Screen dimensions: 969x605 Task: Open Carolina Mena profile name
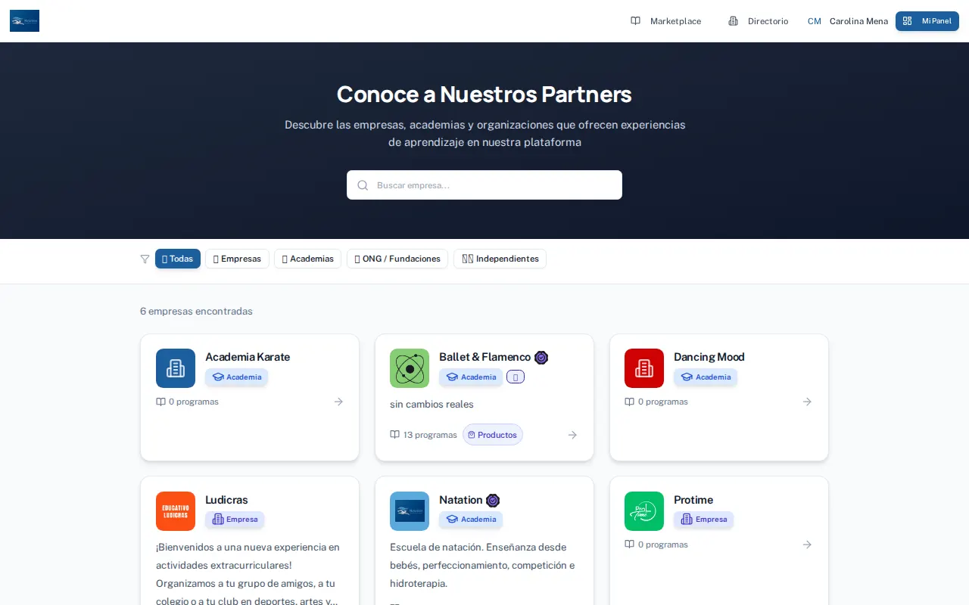click(858, 21)
